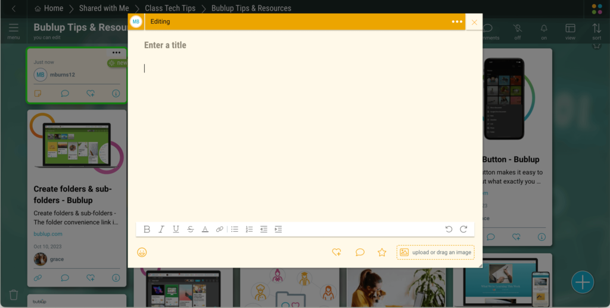
Task: Insert a hyperlink in the note
Action: coord(220,229)
